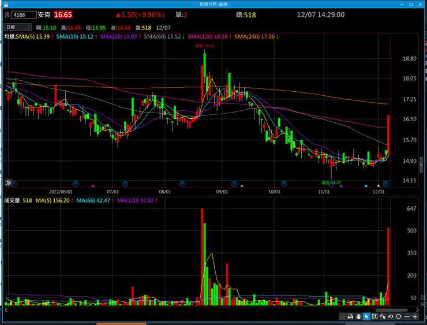Screen dimensions: 427x325
Task: Click the volume MA(120) 52.92 label
Action: (136, 200)
